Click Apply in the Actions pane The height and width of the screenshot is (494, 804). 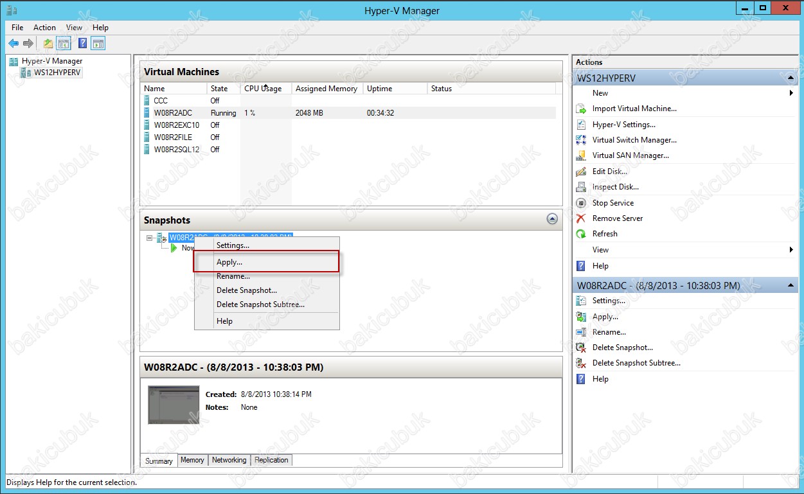click(605, 317)
